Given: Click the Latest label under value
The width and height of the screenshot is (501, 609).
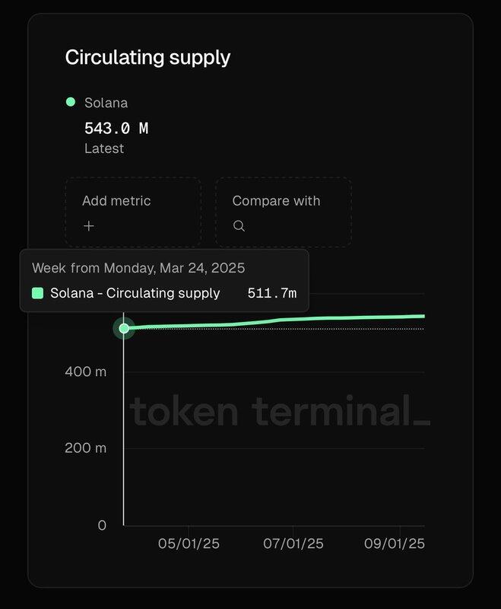Looking at the screenshot, I should click(104, 148).
